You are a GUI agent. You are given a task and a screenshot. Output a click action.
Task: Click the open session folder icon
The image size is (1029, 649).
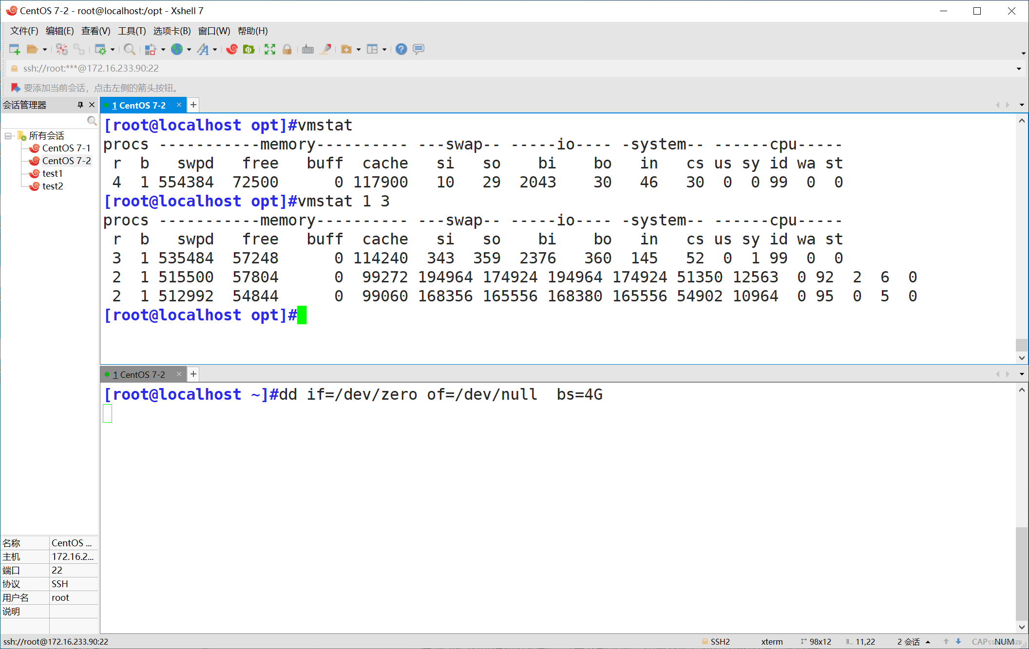click(32, 49)
